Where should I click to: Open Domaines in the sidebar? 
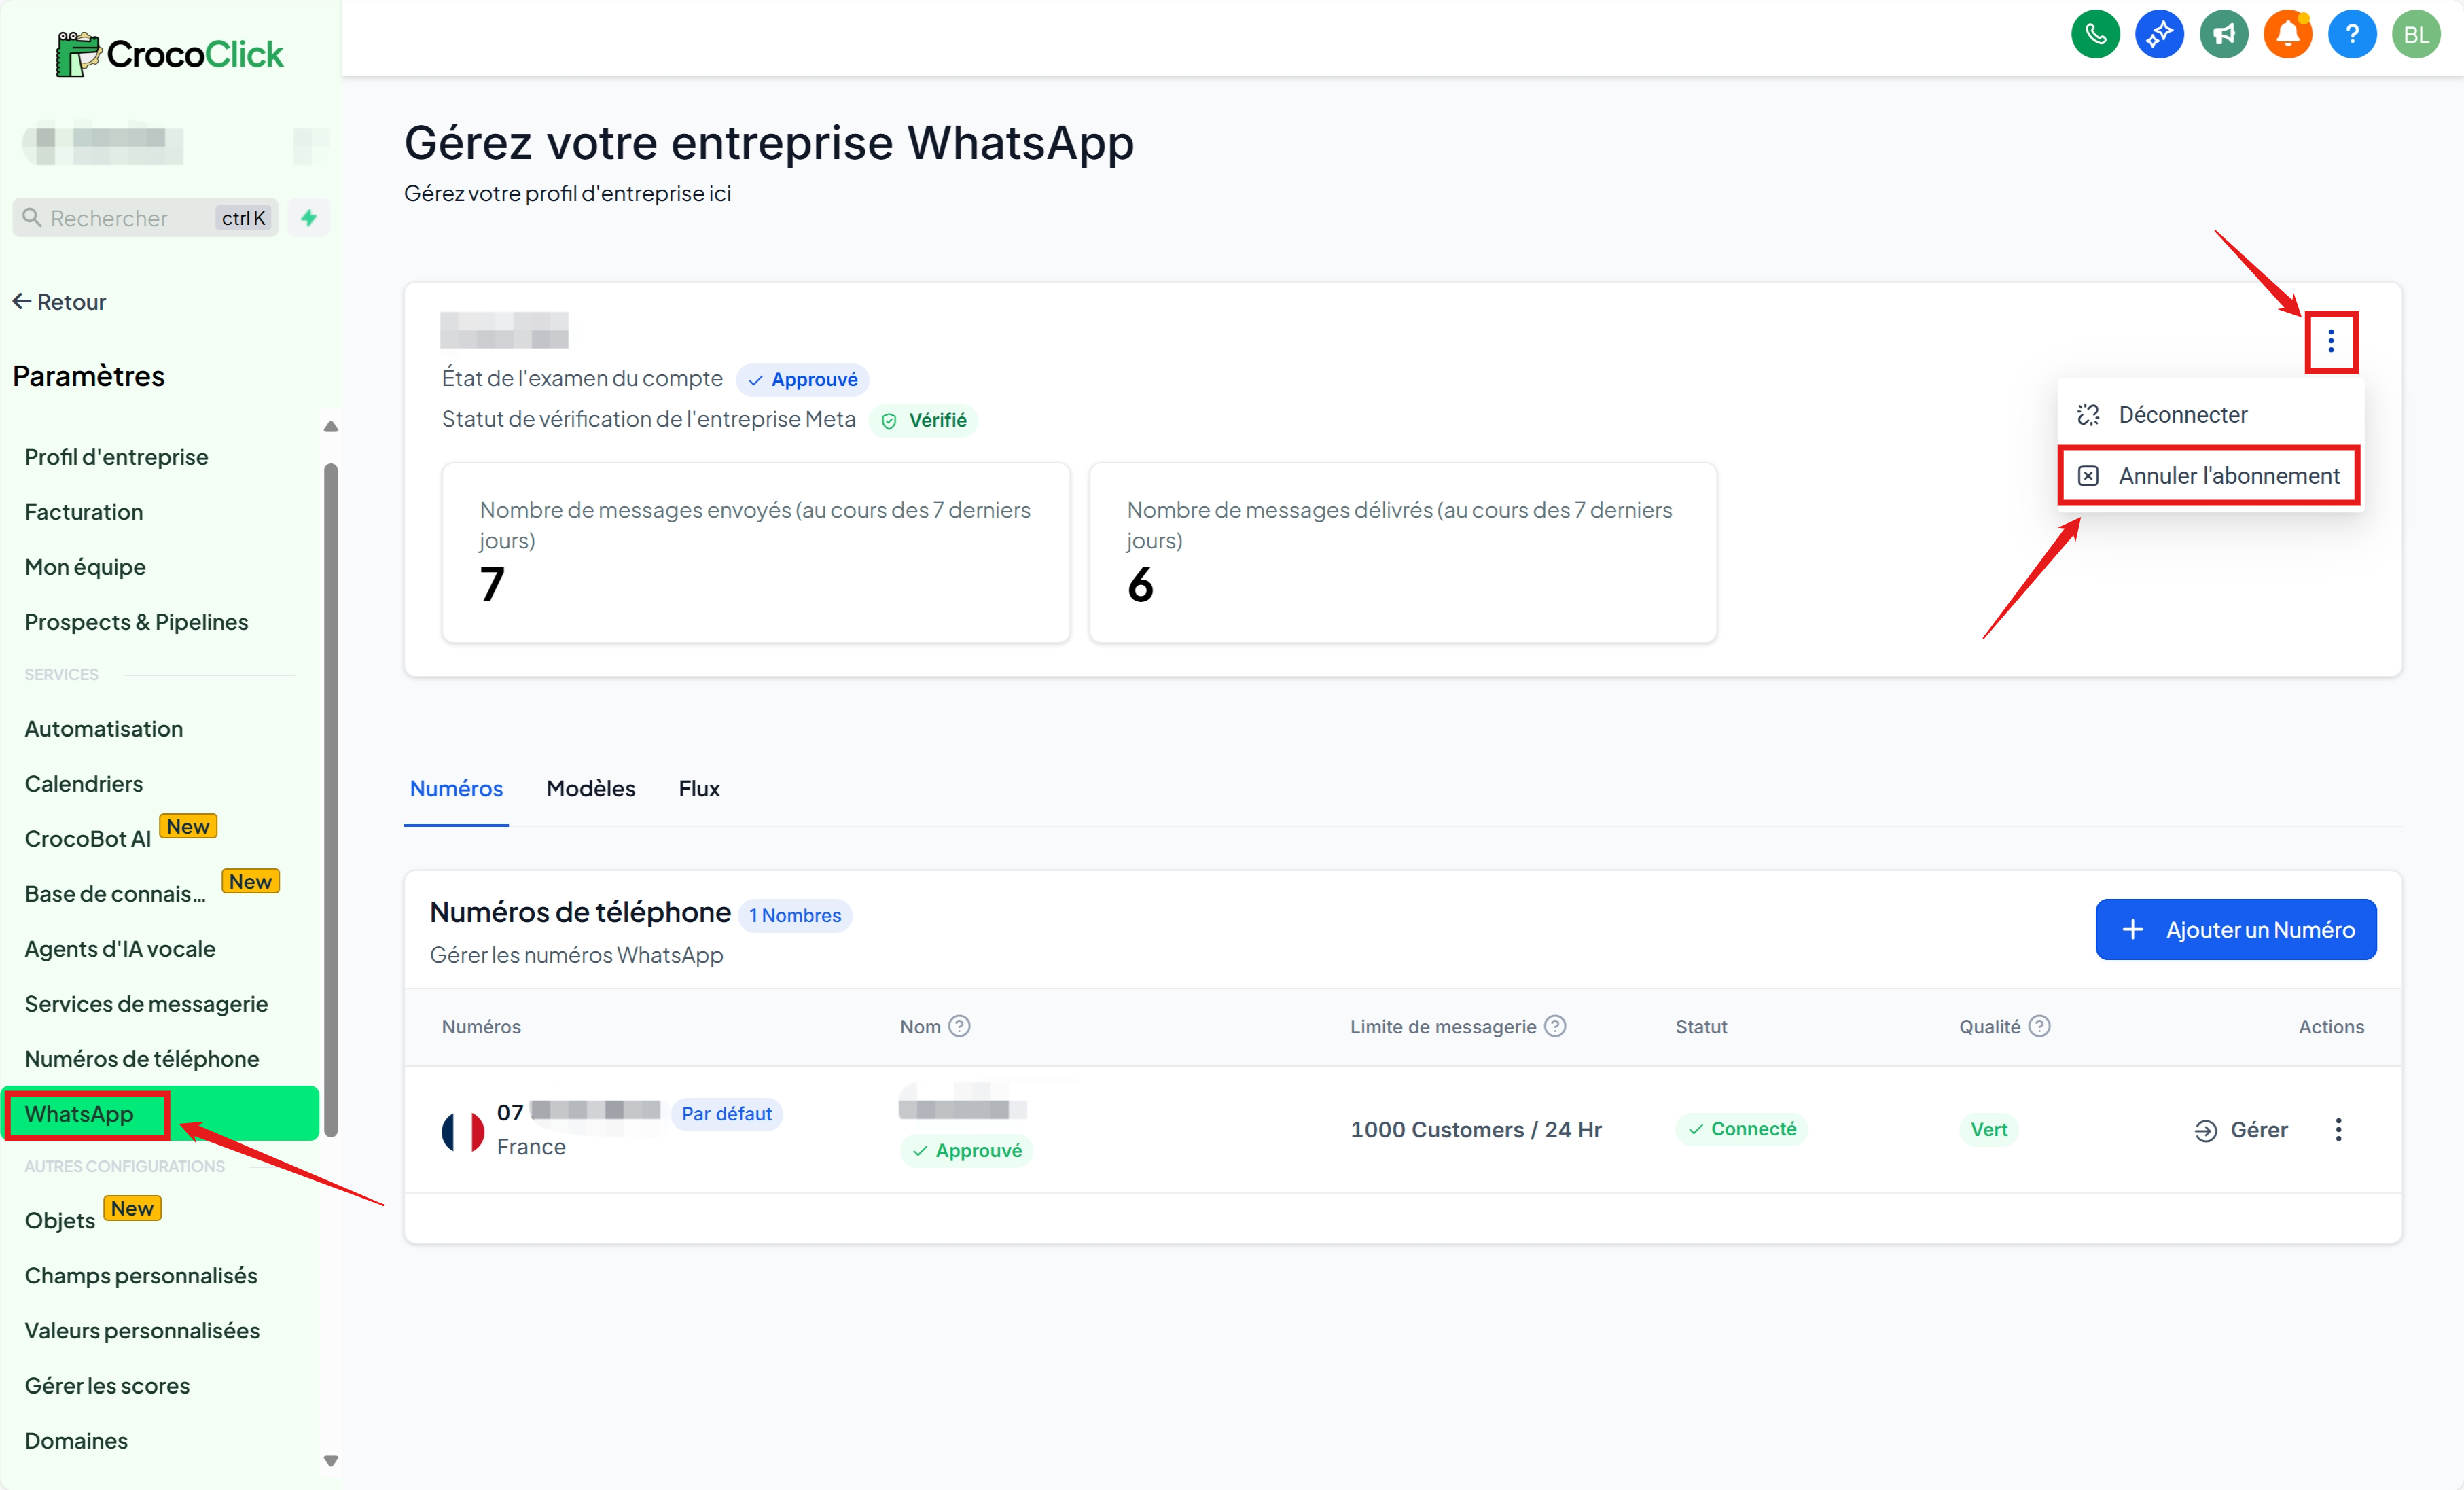[76, 1441]
